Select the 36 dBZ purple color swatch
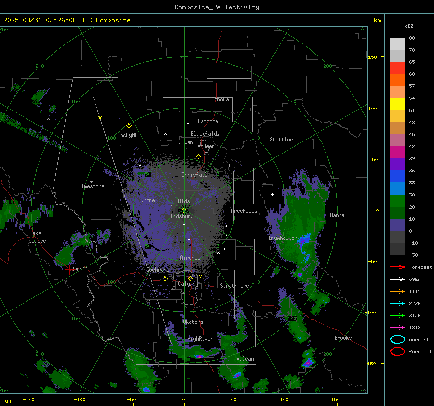Image resolution: width=434 pixels, height=406 pixels. [x=397, y=164]
